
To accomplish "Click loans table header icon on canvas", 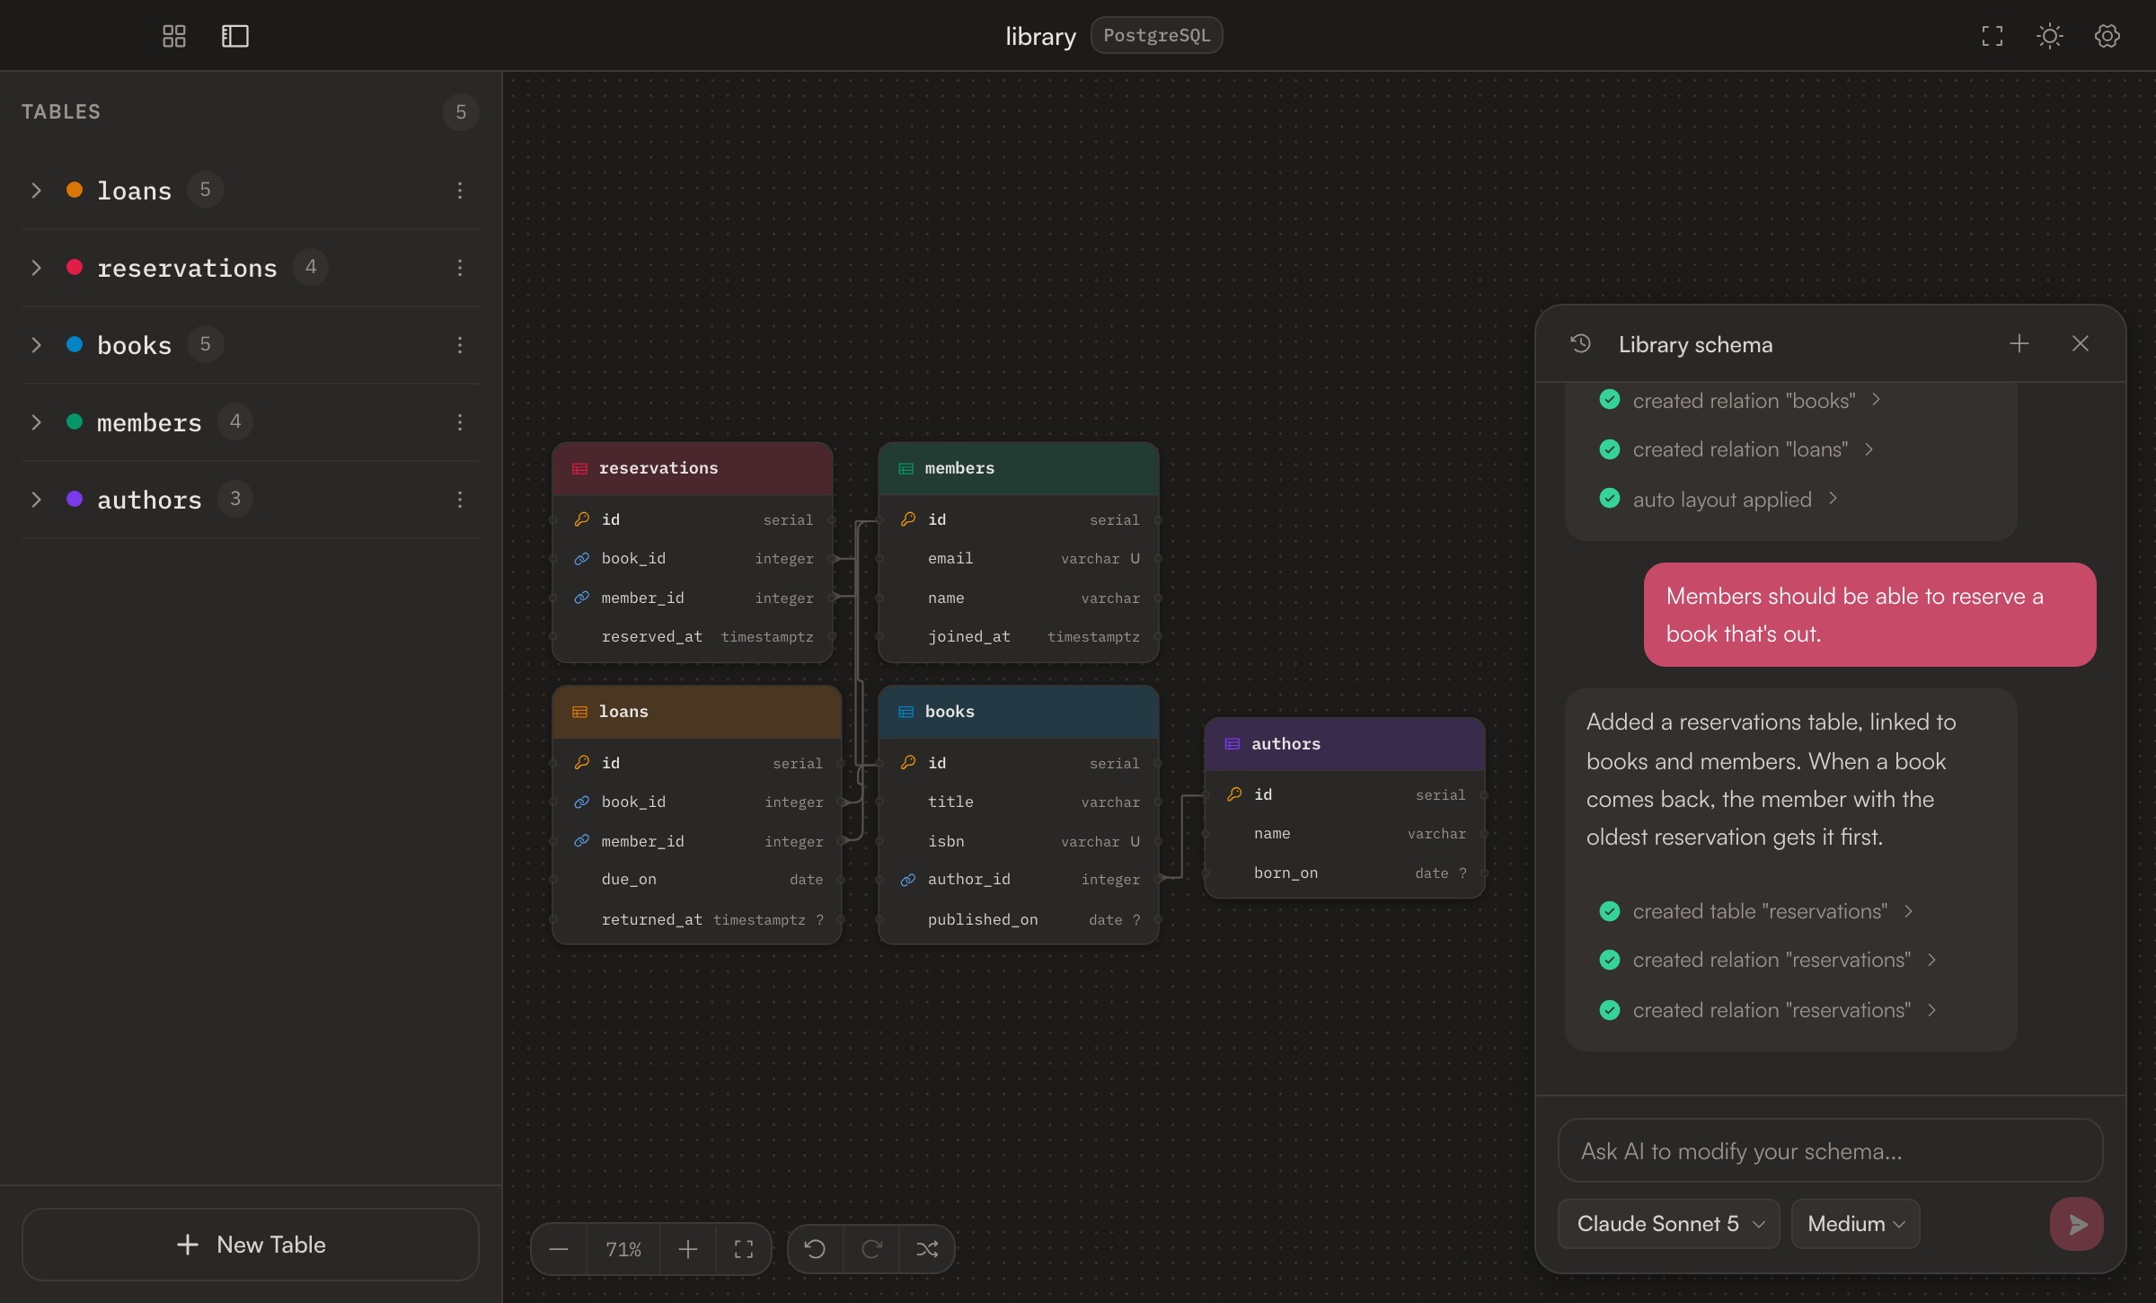I will click(580, 712).
